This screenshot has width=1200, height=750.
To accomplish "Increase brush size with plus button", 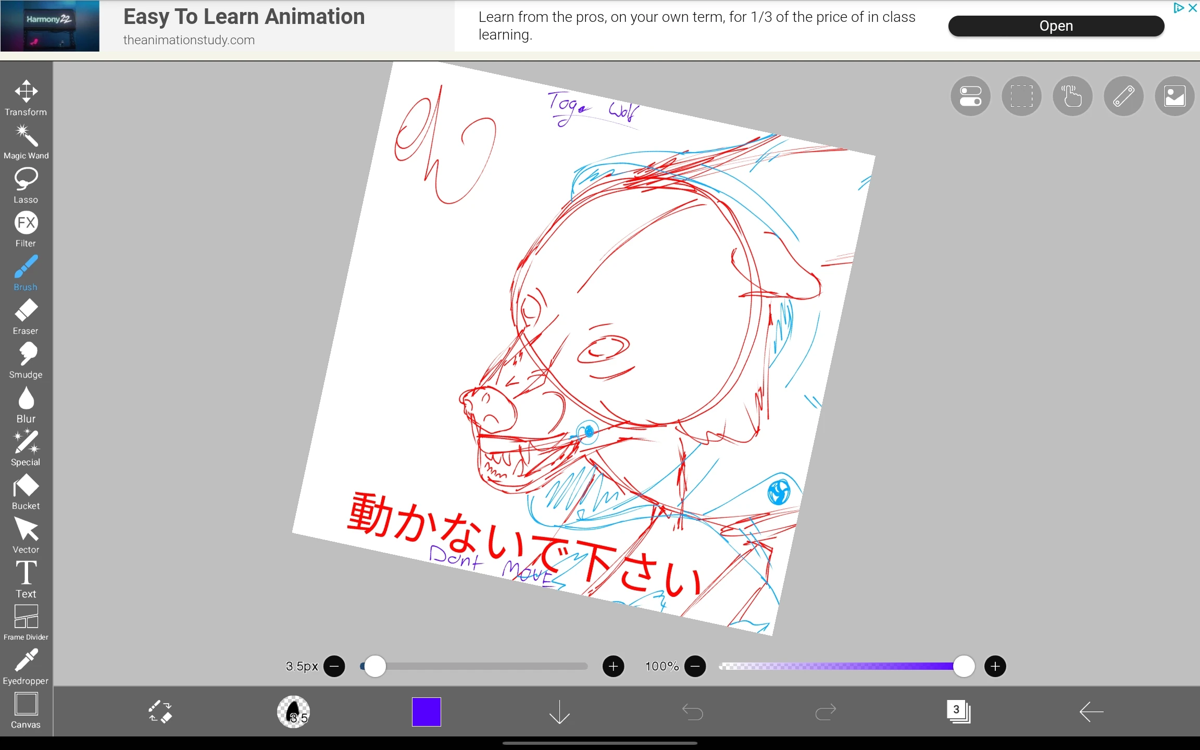I will pos(613,667).
